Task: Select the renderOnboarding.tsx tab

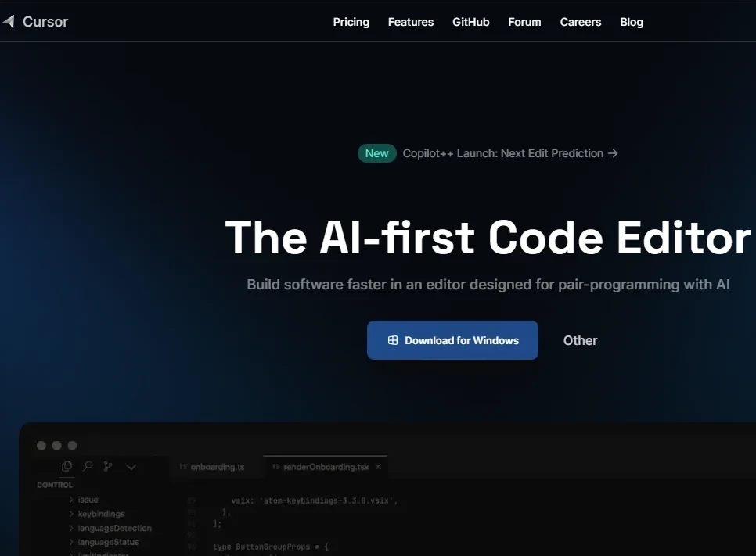Action: pos(321,467)
